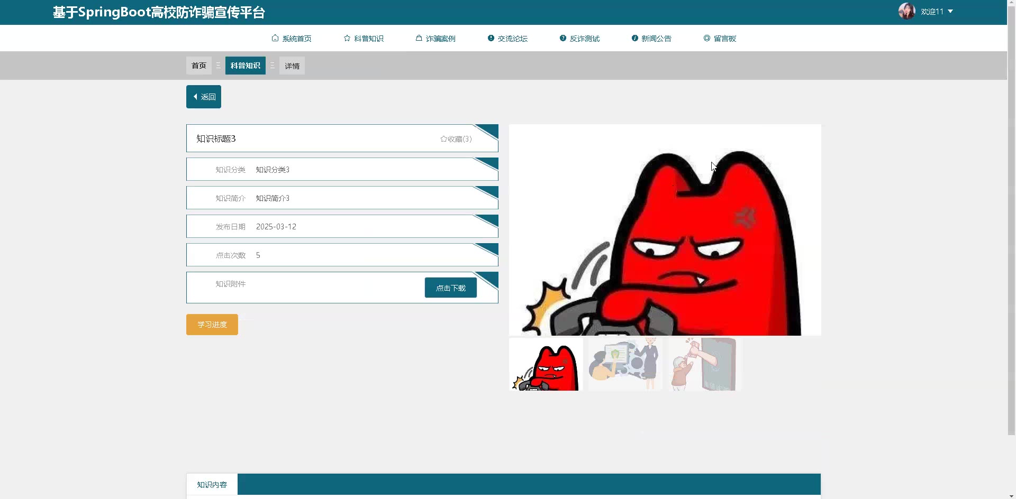Click the left arrow icon on 返回 button

195,97
